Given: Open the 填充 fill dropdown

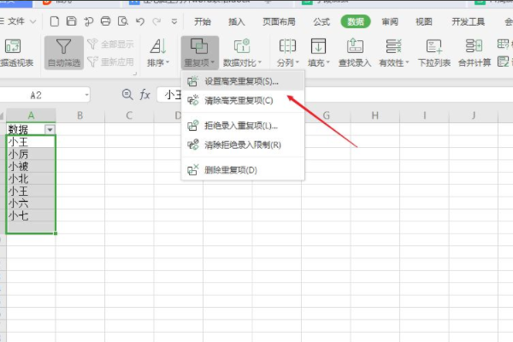Looking at the screenshot, I should coord(319,53).
